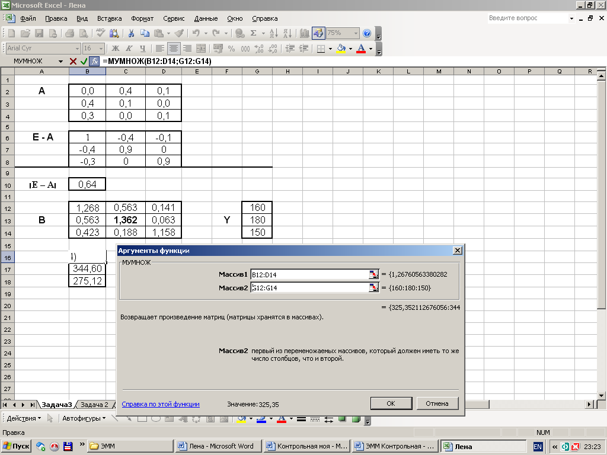Click the Cut scissors icon
The width and height of the screenshot is (607, 455).
tap(130, 34)
